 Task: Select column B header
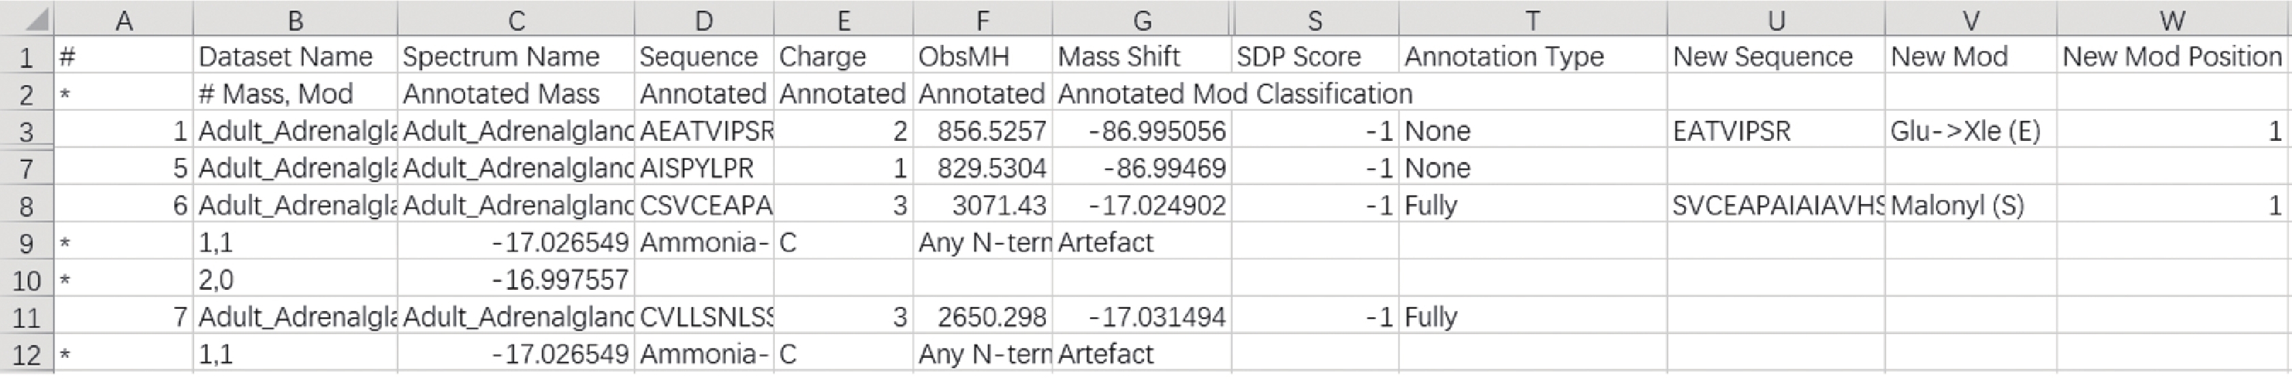[296, 18]
